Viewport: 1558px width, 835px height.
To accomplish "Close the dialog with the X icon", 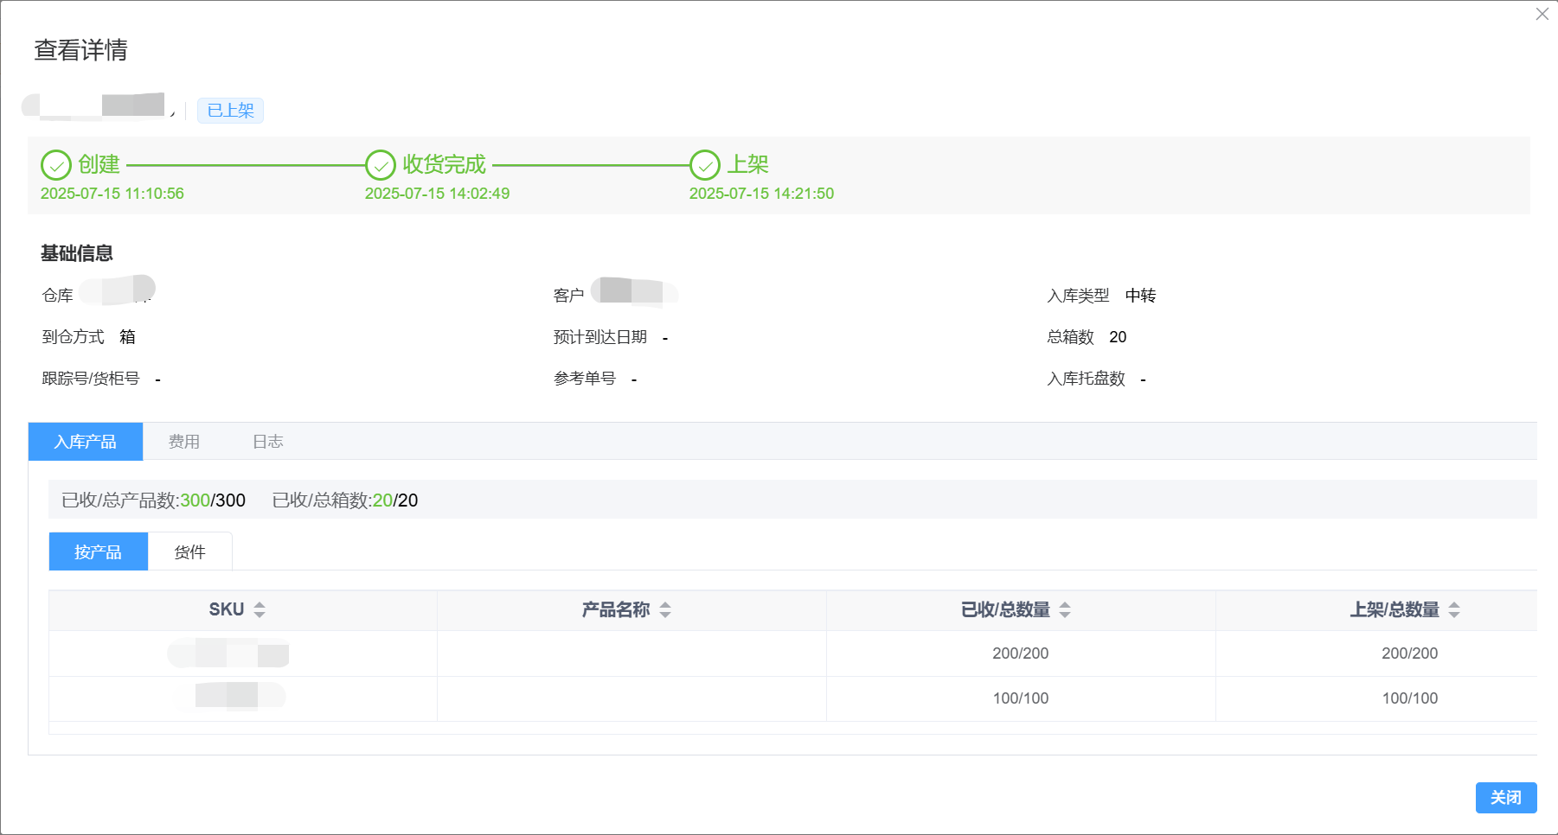I will tap(1542, 14).
